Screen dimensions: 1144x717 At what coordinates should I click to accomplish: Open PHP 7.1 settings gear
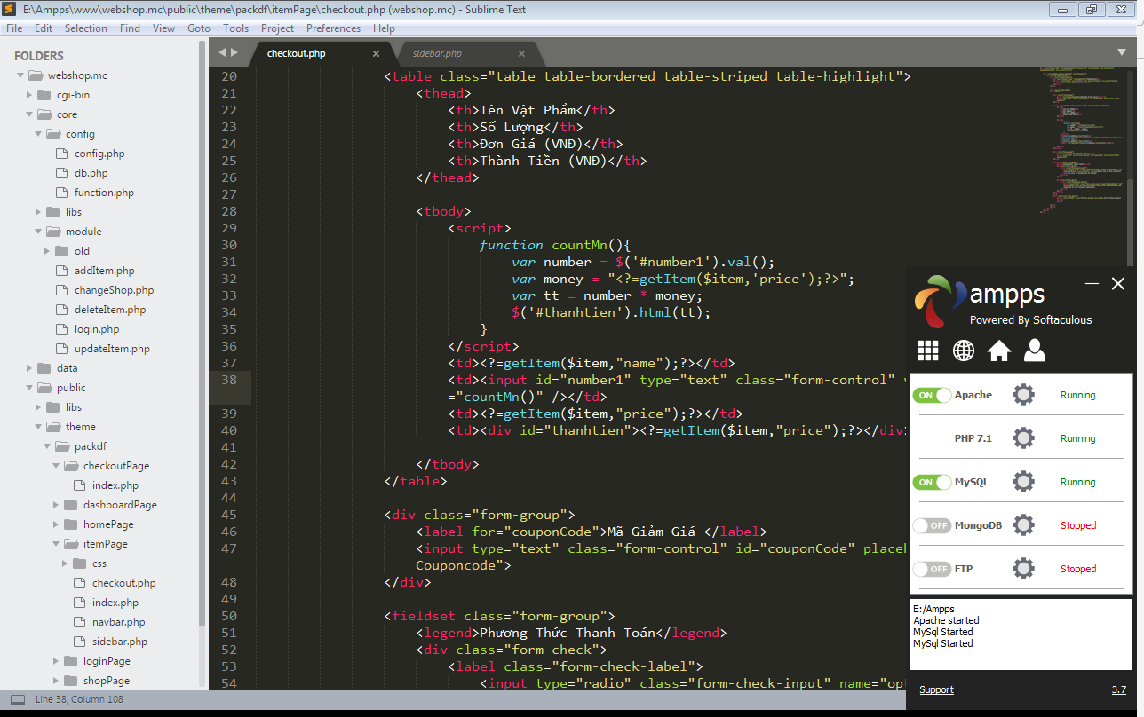[x=1023, y=438]
